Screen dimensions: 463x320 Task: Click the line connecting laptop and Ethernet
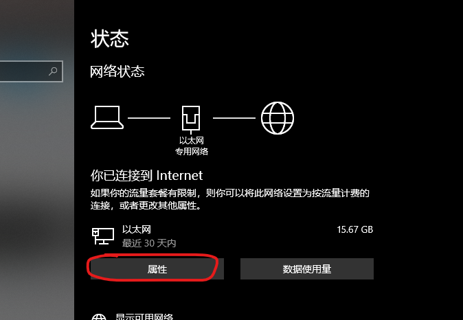(149, 118)
